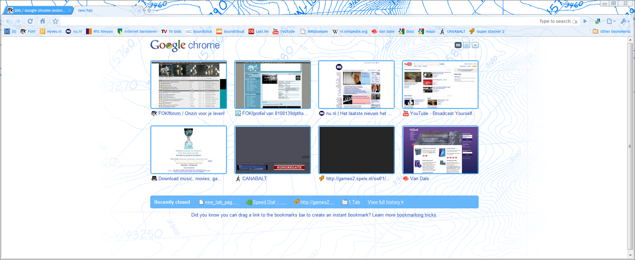Open the CANABALT Kongregate thumbnail
The width and height of the screenshot is (635, 260).
(x=273, y=150)
